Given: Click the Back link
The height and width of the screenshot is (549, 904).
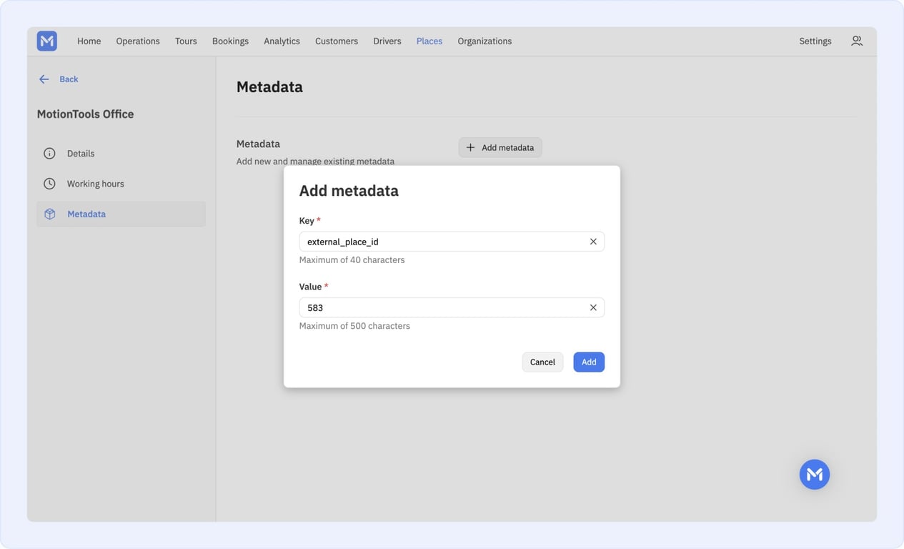Looking at the screenshot, I should 69,79.
